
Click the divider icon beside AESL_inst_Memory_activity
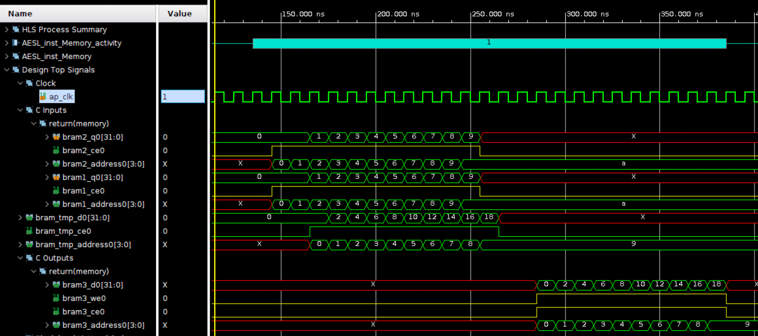pyautogui.click(x=15, y=43)
